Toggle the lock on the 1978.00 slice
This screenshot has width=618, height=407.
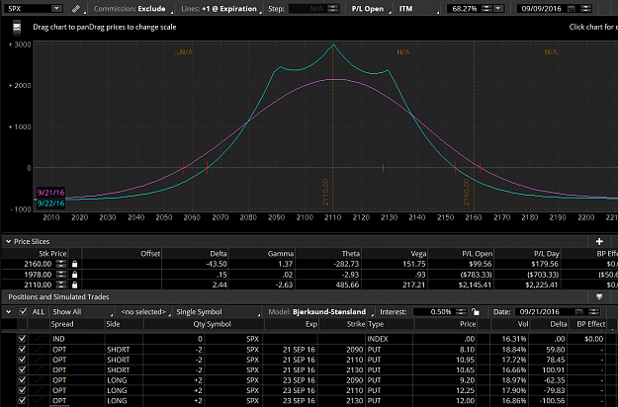pos(75,275)
